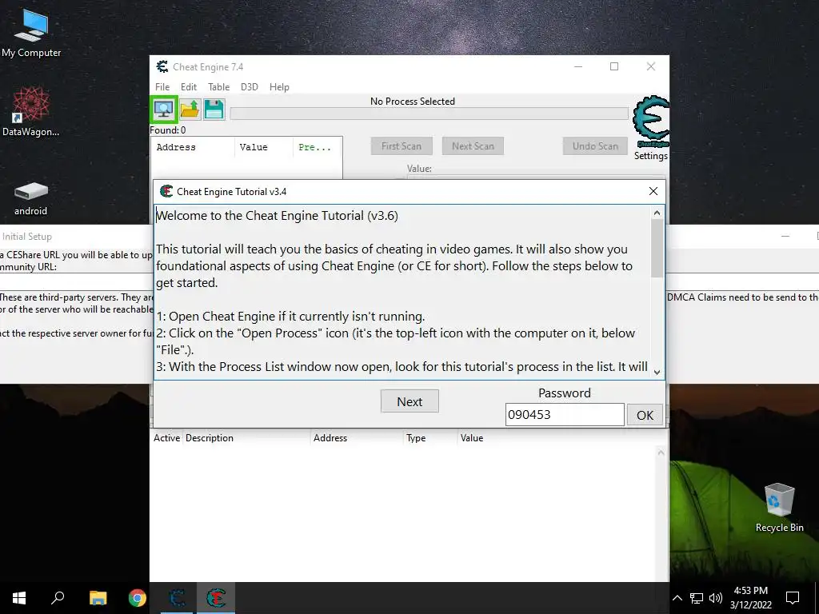Click cheat table scrollbar up arrow

click(x=661, y=453)
